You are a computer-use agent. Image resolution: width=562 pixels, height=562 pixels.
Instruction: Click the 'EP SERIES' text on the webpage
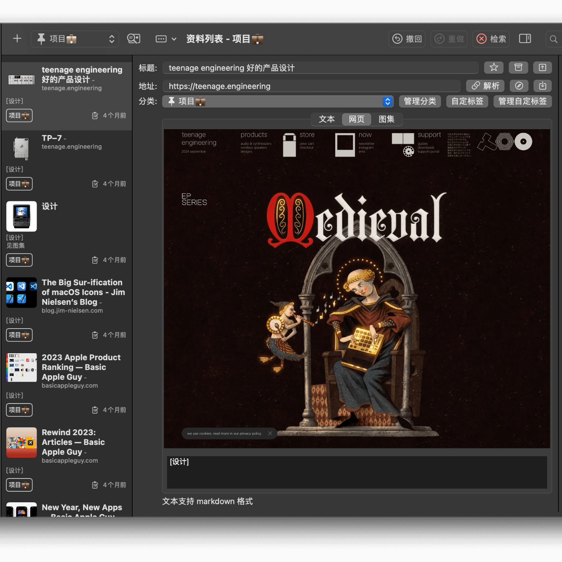tap(194, 199)
